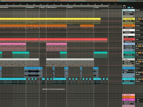Fold the 10 Riser White track
This screenshot has height=107, width=143.
(x=123, y=68)
